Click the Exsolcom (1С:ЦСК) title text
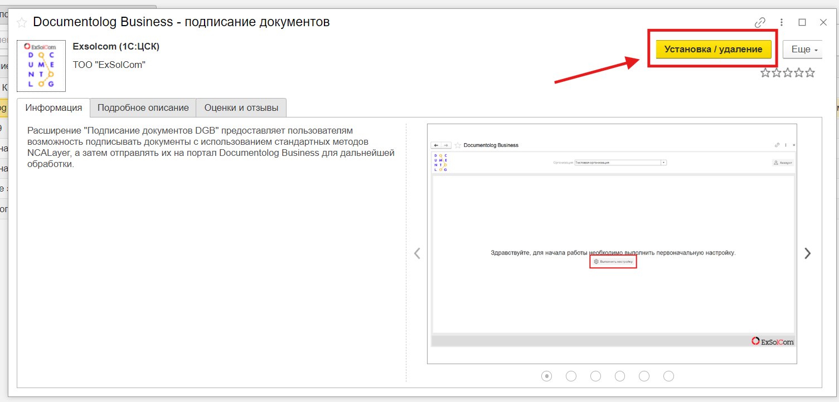The height and width of the screenshot is (402, 839). tap(116, 47)
